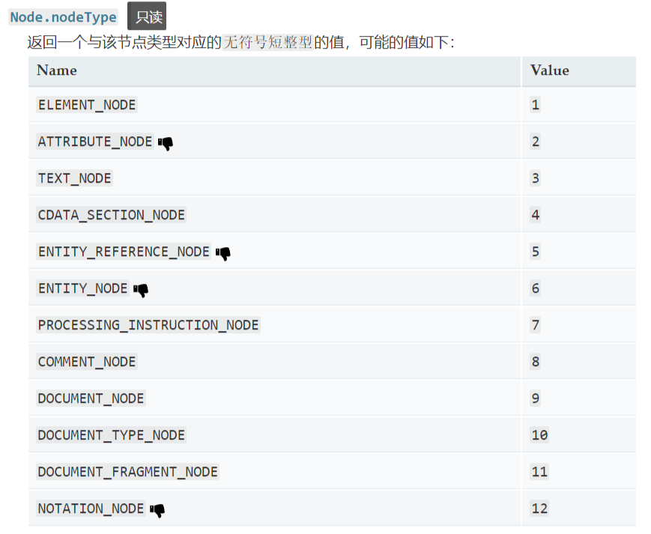Screen dimensions: 651x534
Task: Click value 10 in the DOCUMENT_TYPE_NODE row
Action: pyautogui.click(x=539, y=435)
